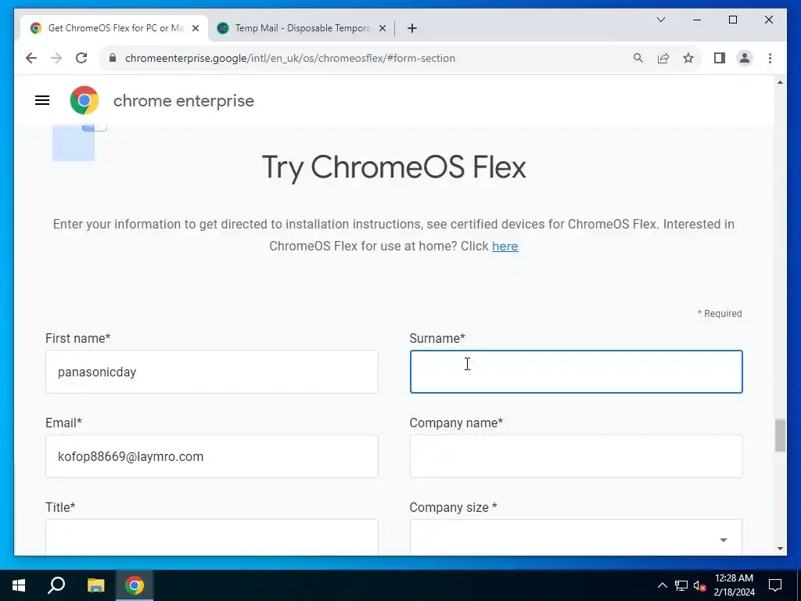Follow the 'here' home-use link
The width and height of the screenshot is (801, 601).
505,247
